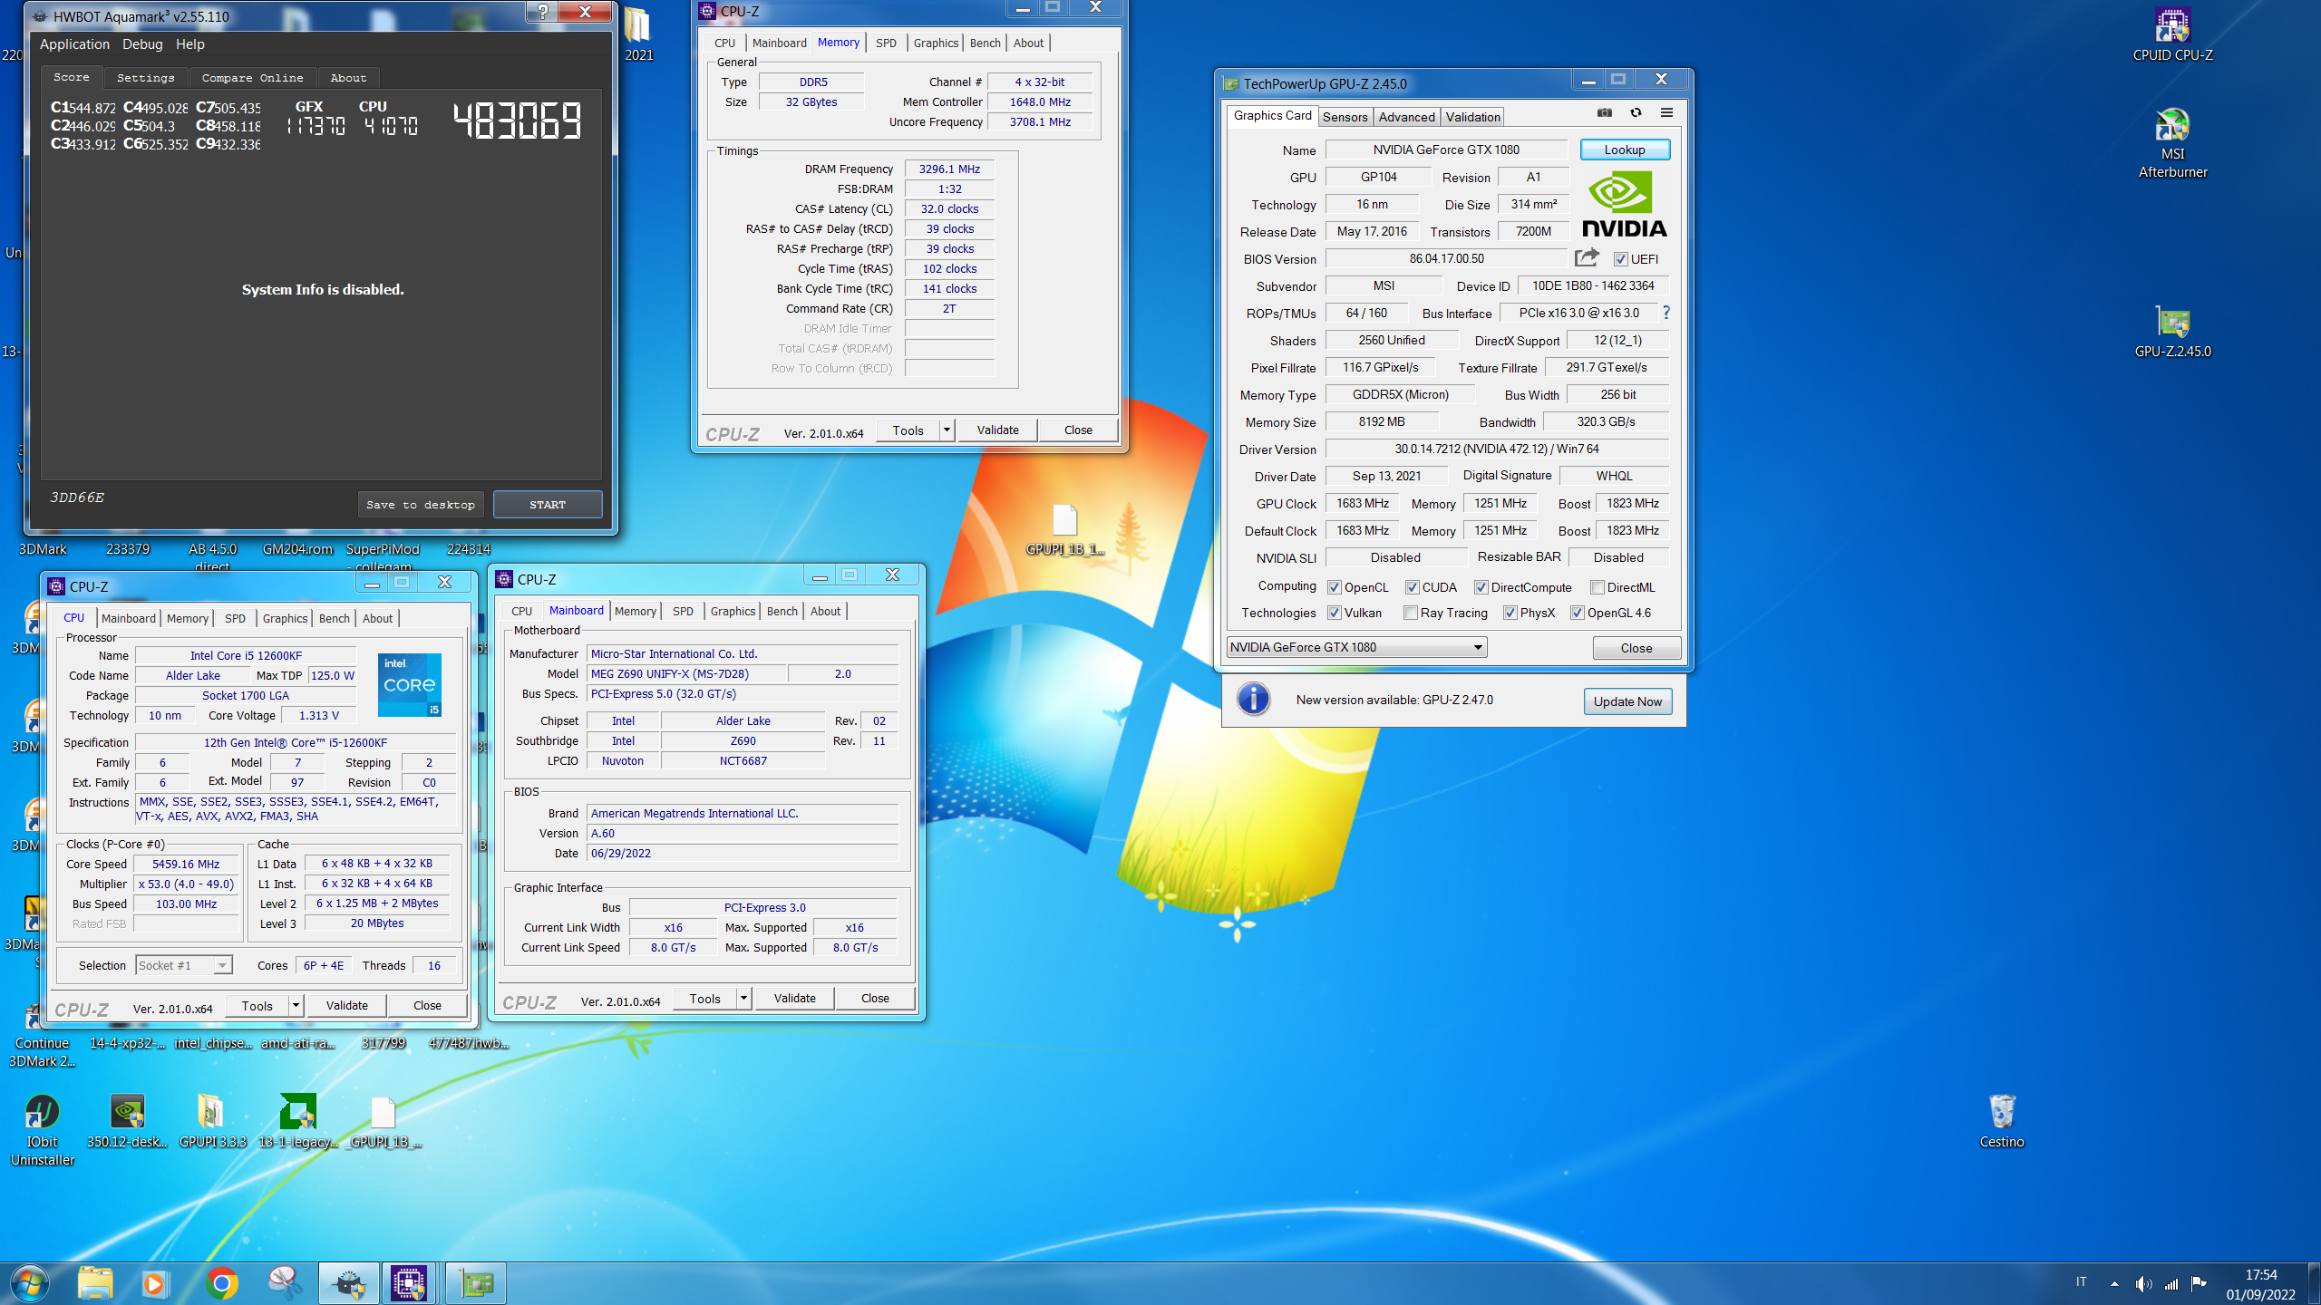Click Update Now button

click(1627, 701)
